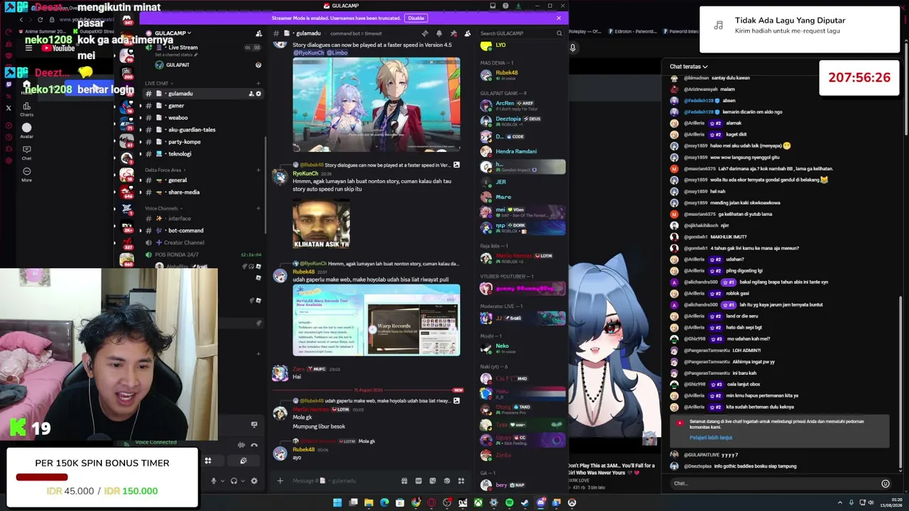
Task: Open the apps icon in message bar
Action: 461,481
